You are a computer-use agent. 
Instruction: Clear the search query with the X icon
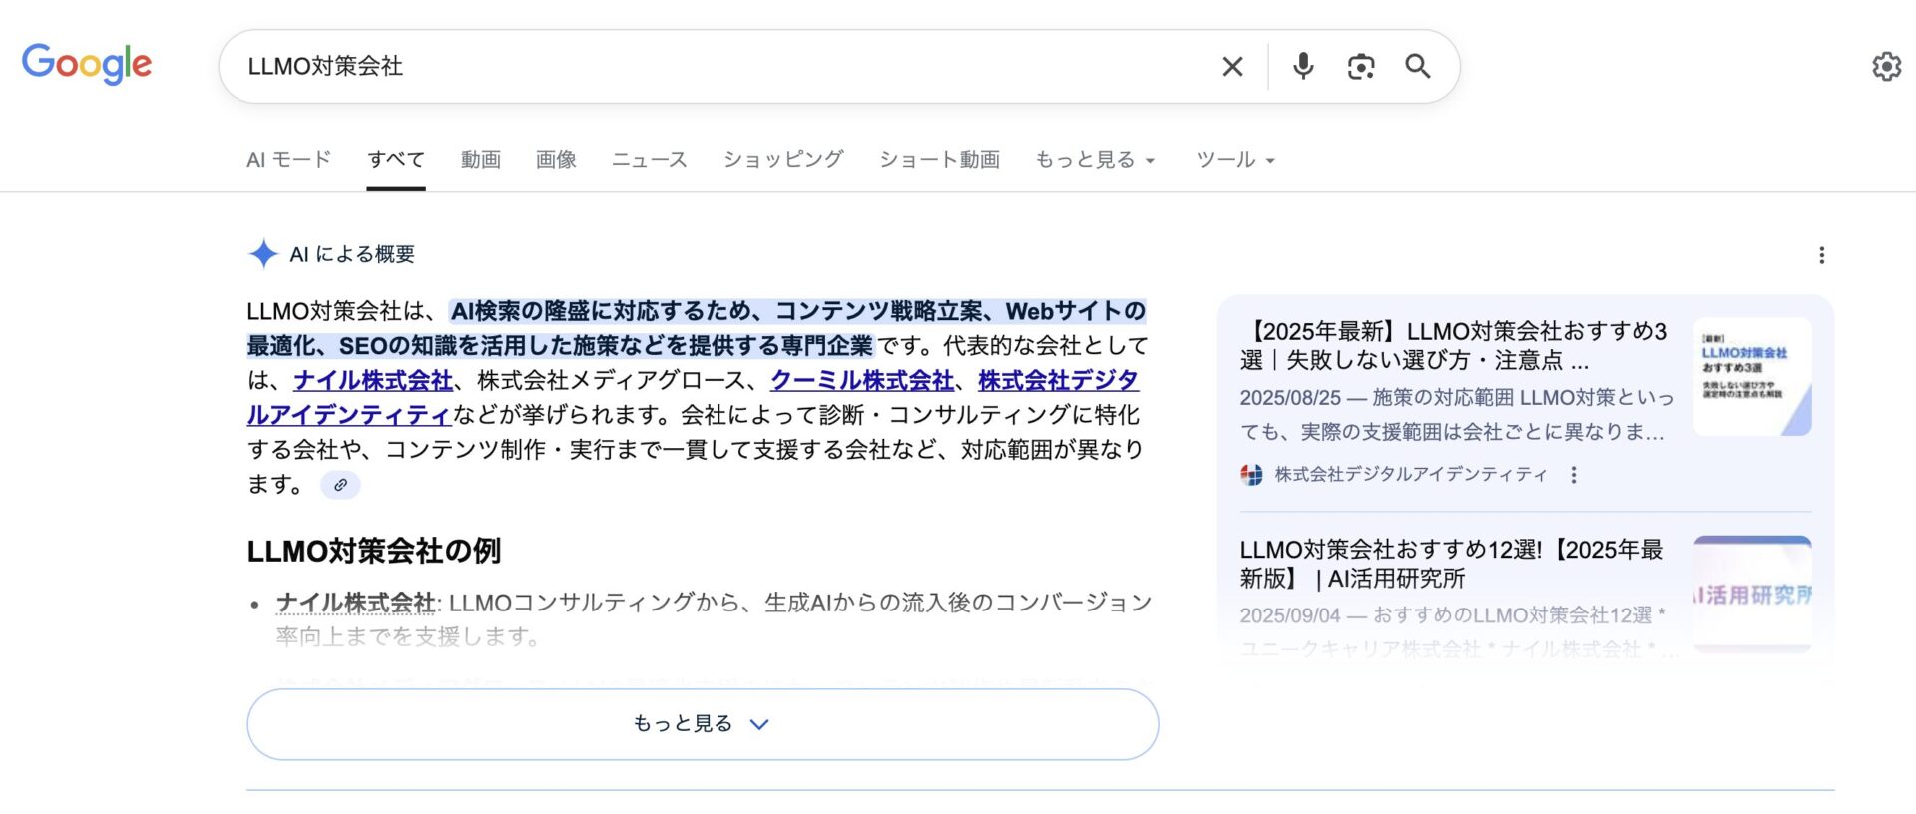click(1232, 67)
